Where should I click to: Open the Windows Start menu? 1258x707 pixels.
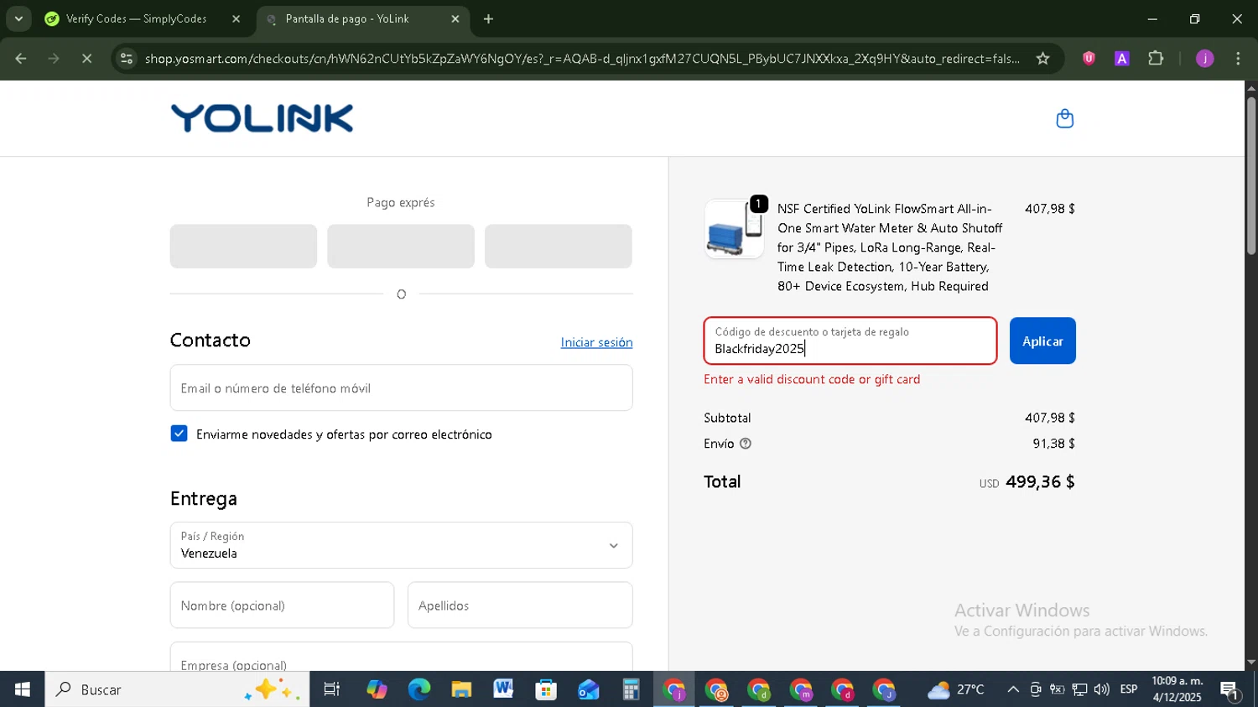(x=22, y=689)
